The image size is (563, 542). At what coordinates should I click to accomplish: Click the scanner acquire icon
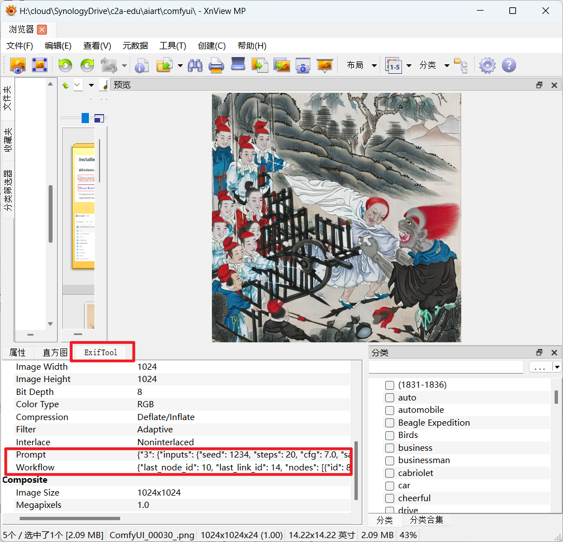[x=238, y=65]
